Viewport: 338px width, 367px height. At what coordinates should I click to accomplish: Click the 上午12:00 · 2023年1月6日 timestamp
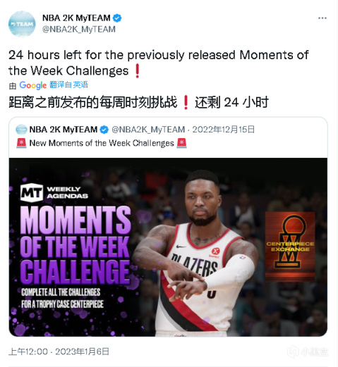(x=59, y=352)
